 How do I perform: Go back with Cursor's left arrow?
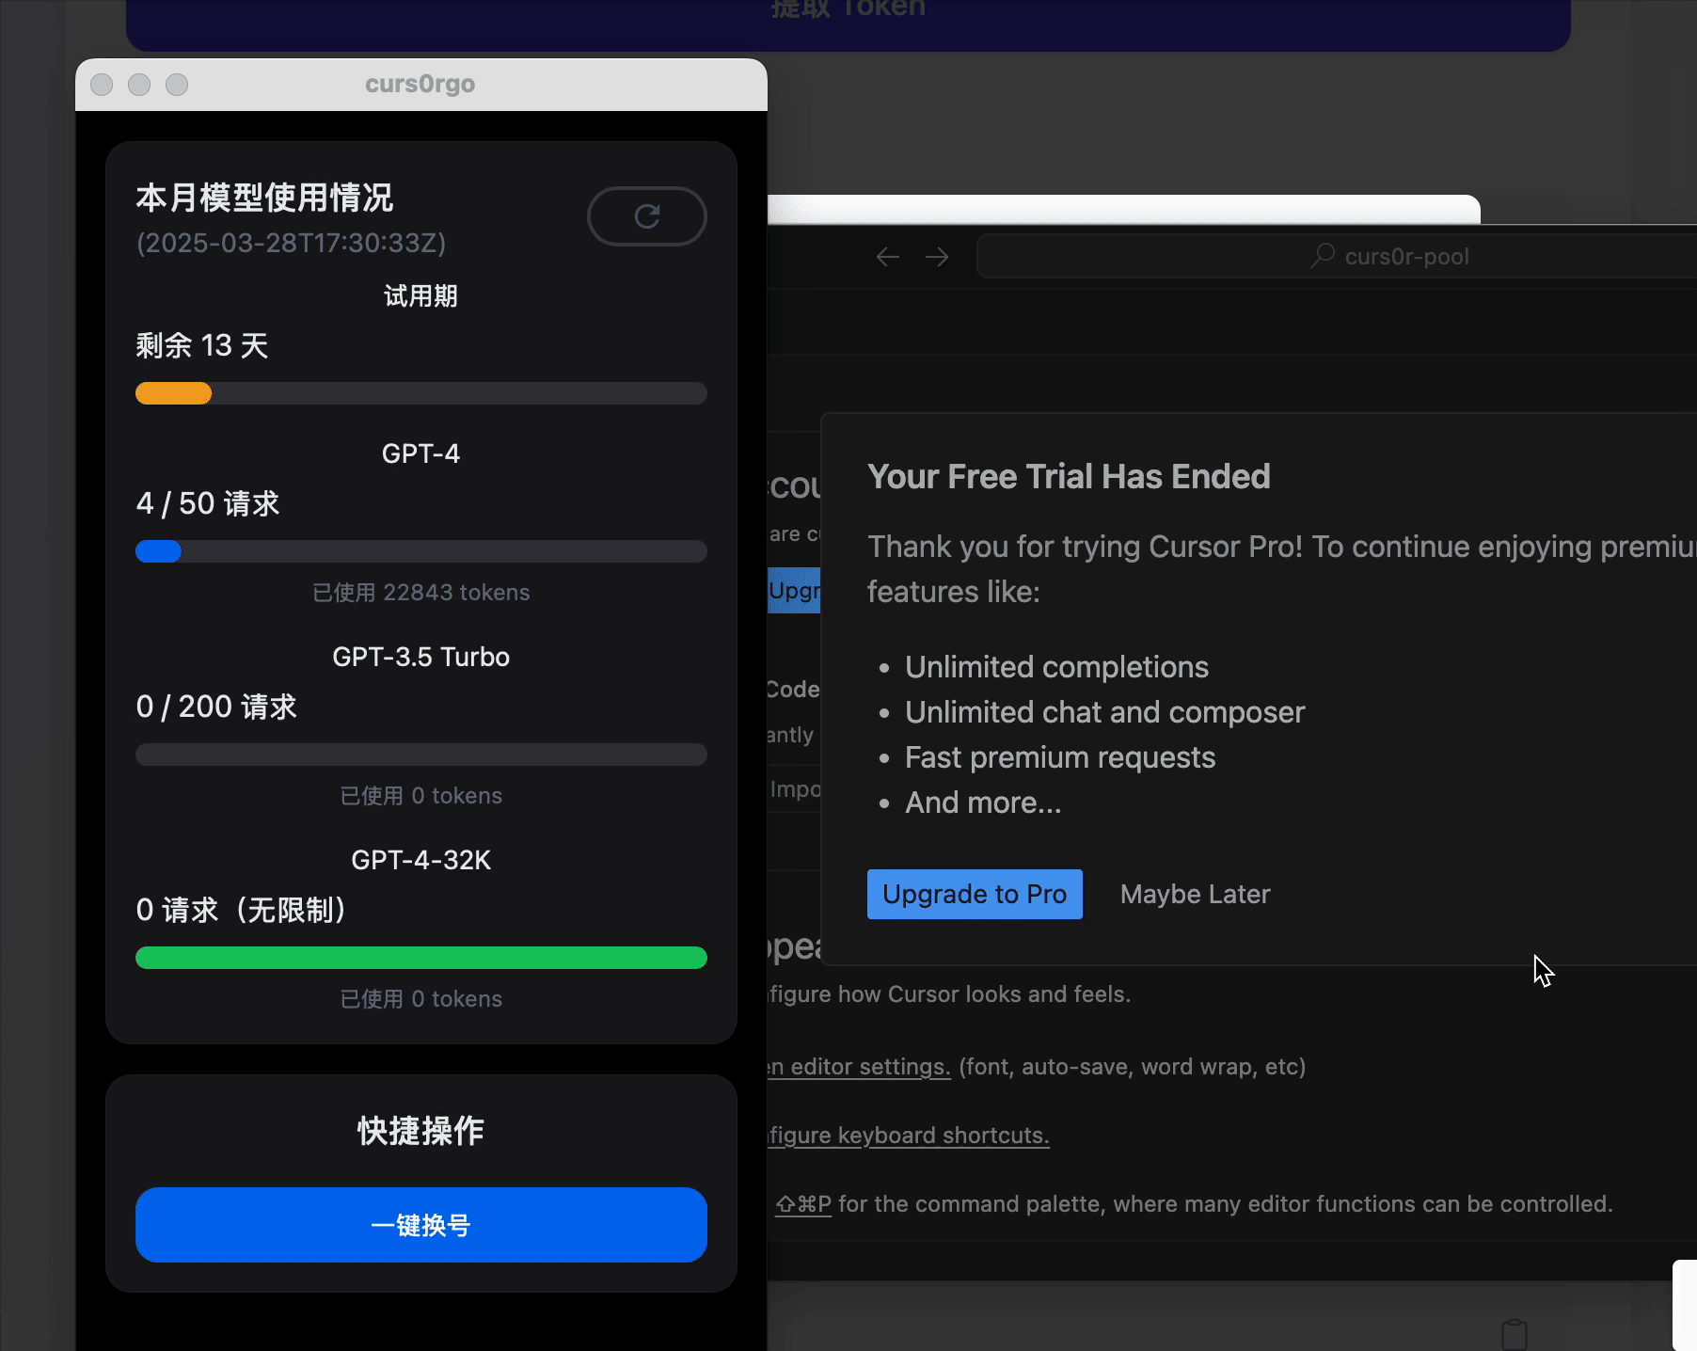(x=888, y=257)
